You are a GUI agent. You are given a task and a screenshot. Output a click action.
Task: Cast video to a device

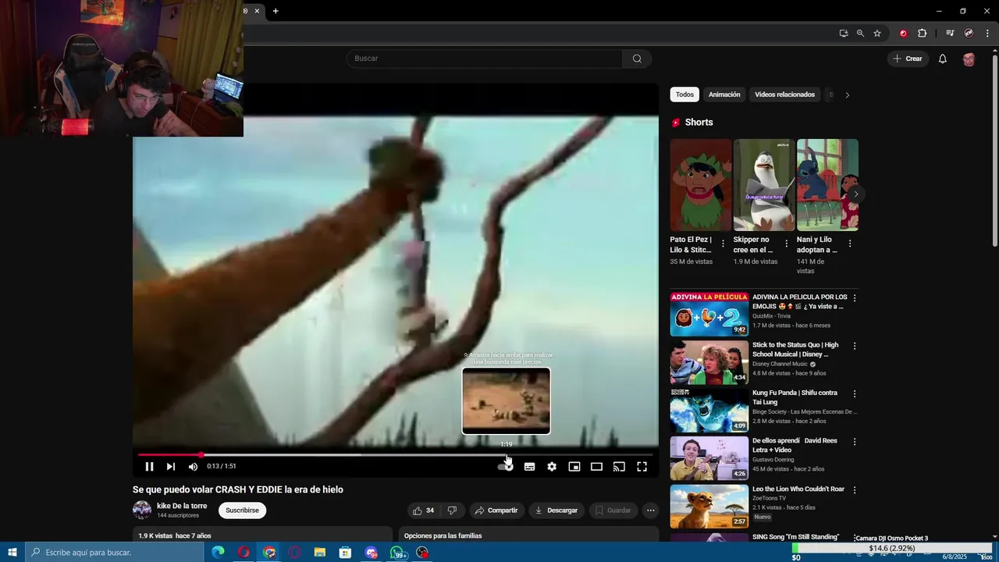[x=619, y=467]
